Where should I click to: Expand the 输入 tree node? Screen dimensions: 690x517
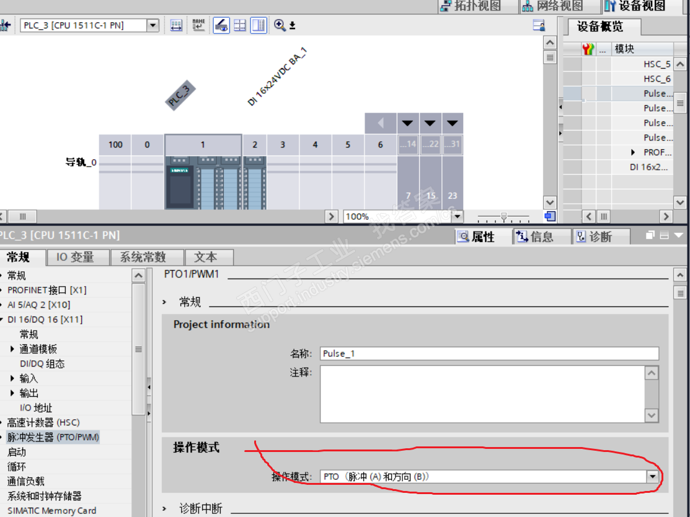[12, 378]
